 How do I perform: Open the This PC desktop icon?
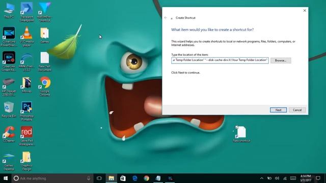coord(9,11)
